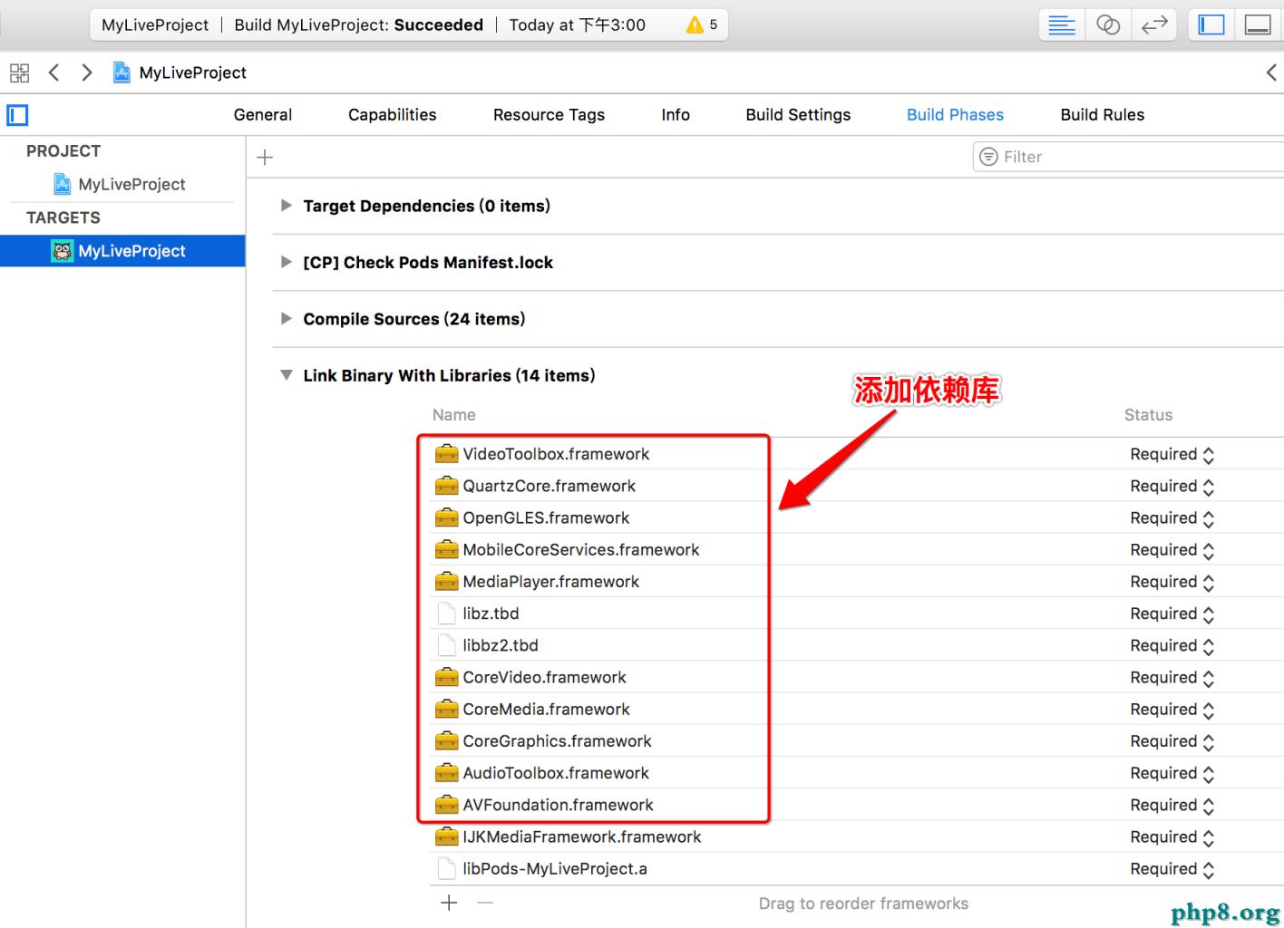This screenshot has width=1284, height=928.
Task: Open the version editor
Action: (1153, 25)
